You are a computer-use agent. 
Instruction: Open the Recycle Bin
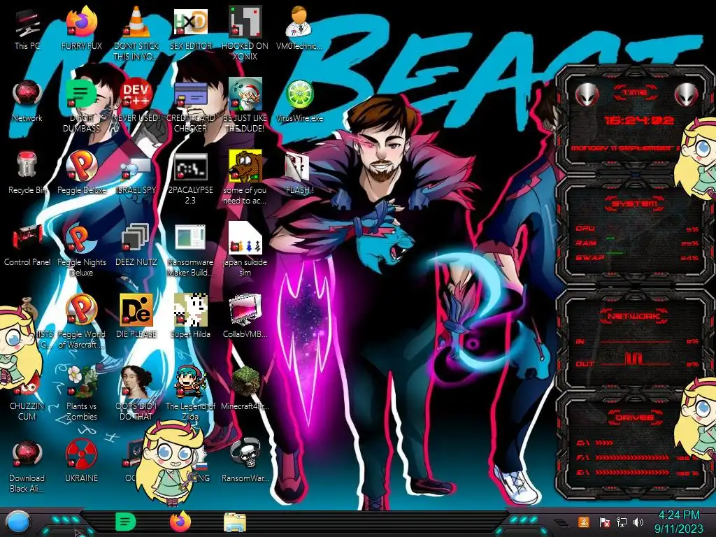pyautogui.click(x=27, y=173)
